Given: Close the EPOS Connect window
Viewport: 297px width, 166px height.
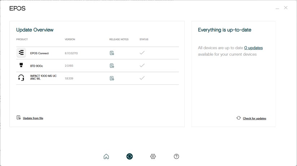Looking at the screenshot, I should point(286,8).
